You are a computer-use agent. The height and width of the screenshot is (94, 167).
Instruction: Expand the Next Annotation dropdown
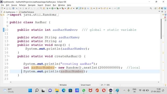click(94, 8)
